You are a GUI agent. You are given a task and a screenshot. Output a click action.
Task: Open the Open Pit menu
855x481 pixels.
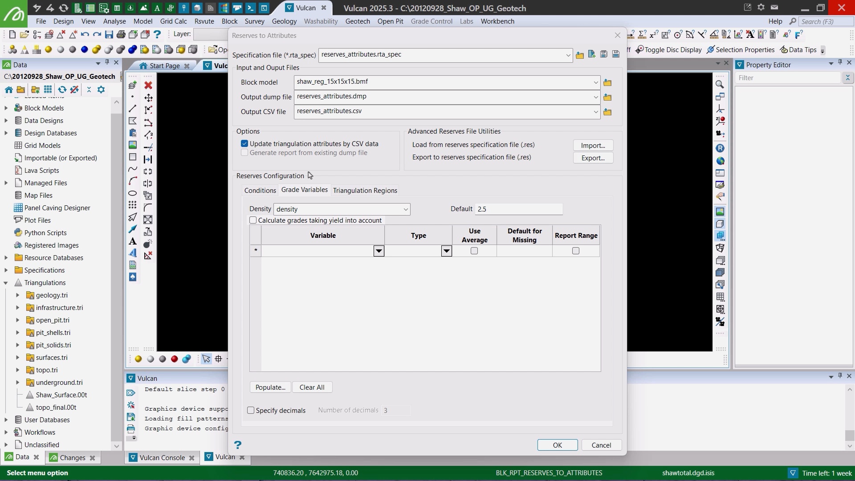(390, 21)
